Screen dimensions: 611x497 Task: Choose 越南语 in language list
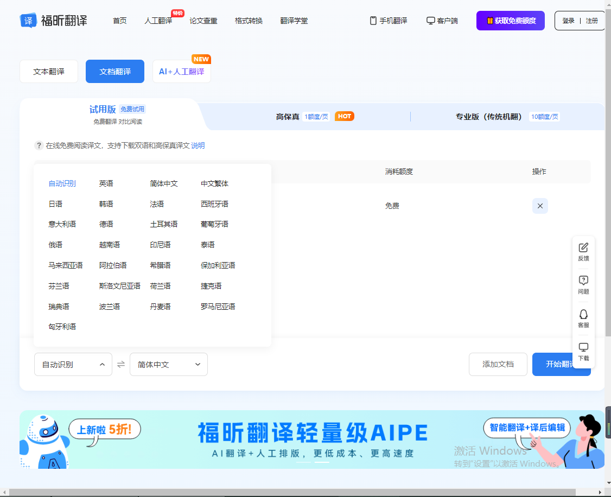pos(110,245)
